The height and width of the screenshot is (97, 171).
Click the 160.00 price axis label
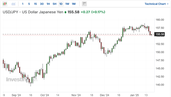click(x=160, y=20)
